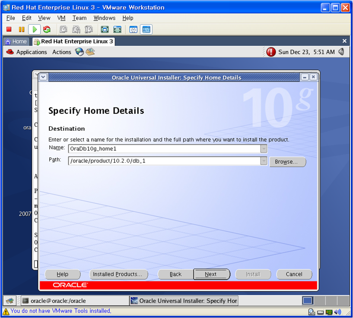Open the VM menu
The image size is (353, 318).
(61, 18)
